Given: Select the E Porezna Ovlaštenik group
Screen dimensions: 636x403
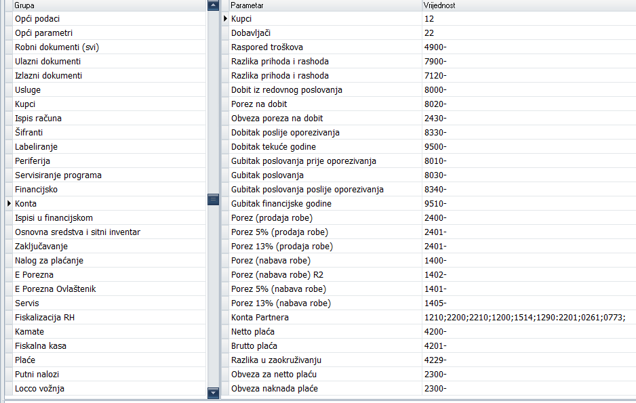Looking at the screenshot, I should 55,289.
